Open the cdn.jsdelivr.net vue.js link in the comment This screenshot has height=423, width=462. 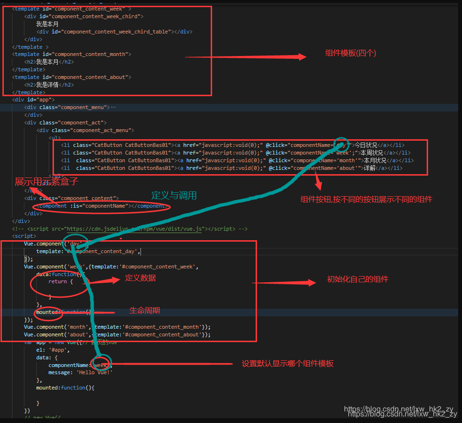tap(135, 229)
